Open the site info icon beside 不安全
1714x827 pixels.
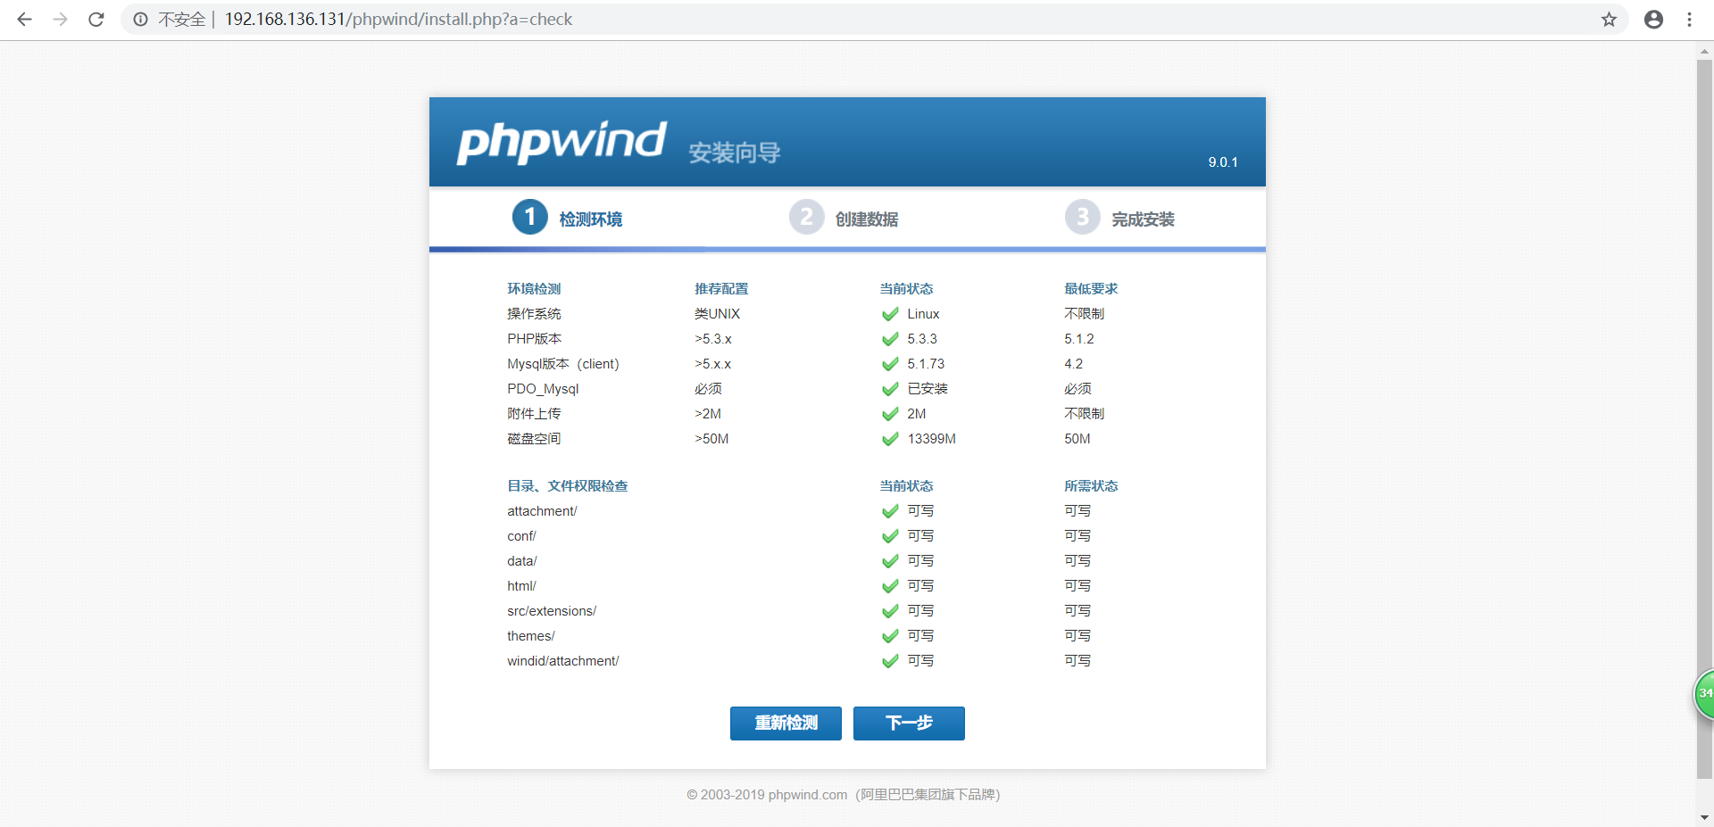coord(140,19)
